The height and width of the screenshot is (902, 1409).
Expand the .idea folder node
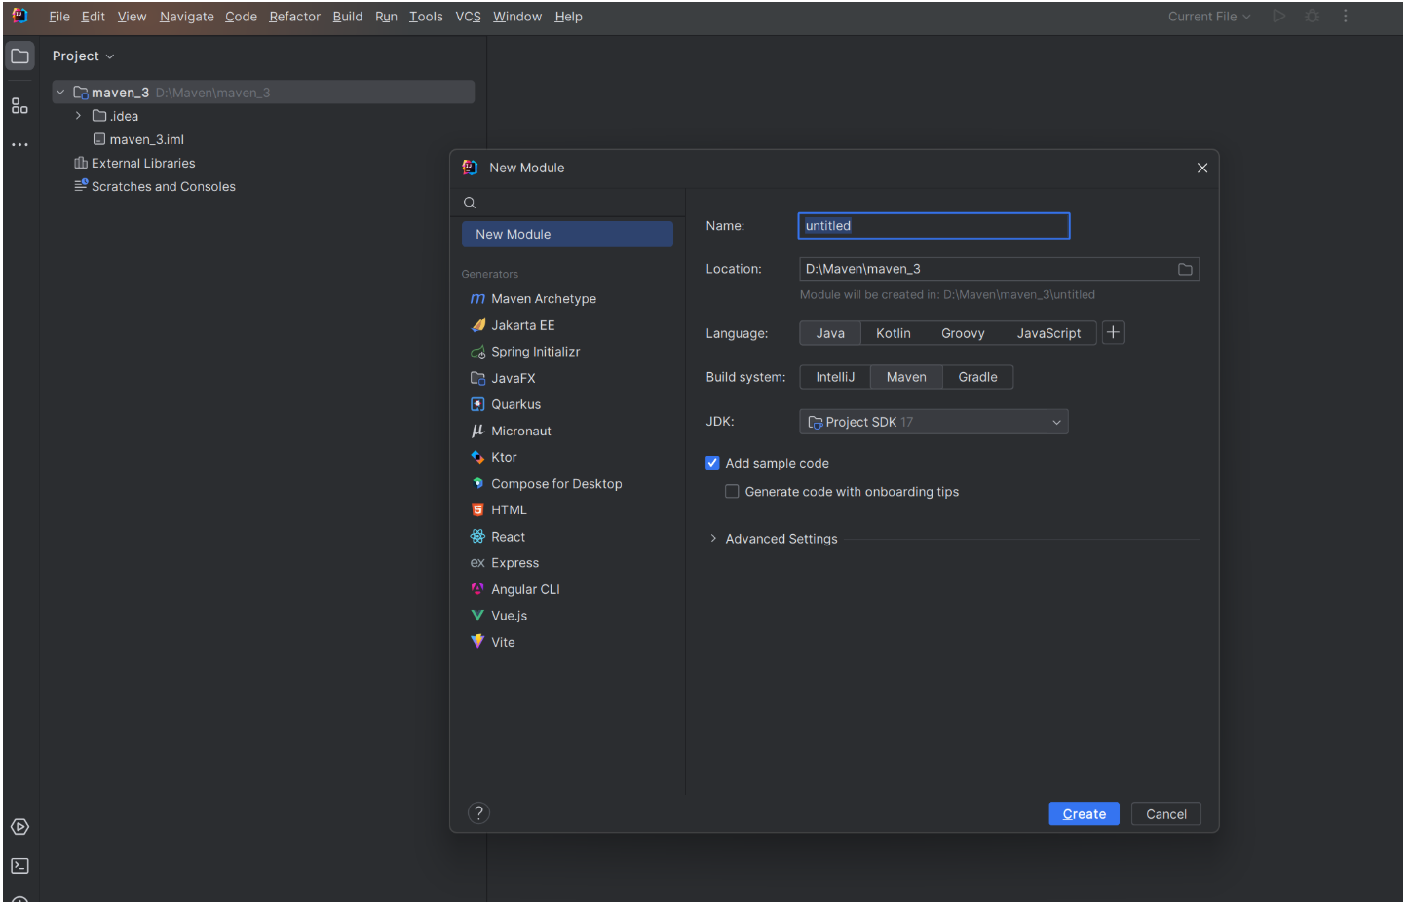pos(79,116)
